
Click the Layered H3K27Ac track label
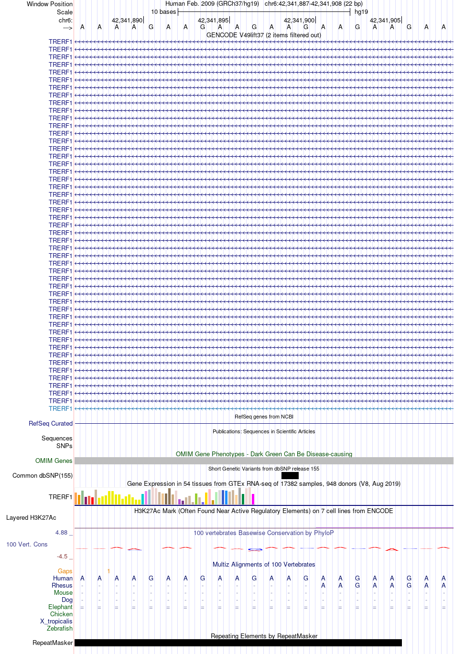pyautogui.click(x=31, y=517)
